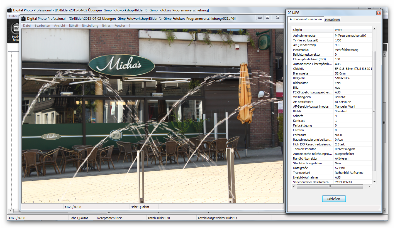Screen dimensions: 395x228
Task: Select the Aufnahmemodus row
Action: tap(331, 36)
